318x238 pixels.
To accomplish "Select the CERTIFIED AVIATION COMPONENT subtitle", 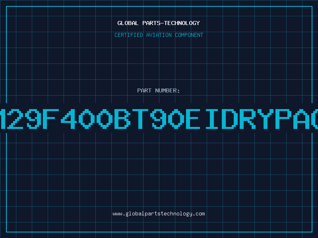I will 159,35.
